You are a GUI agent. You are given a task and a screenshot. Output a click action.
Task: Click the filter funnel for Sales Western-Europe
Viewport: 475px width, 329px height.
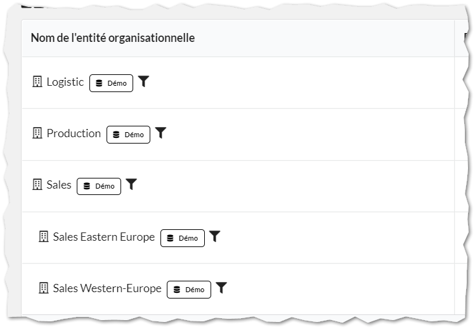pyautogui.click(x=221, y=288)
